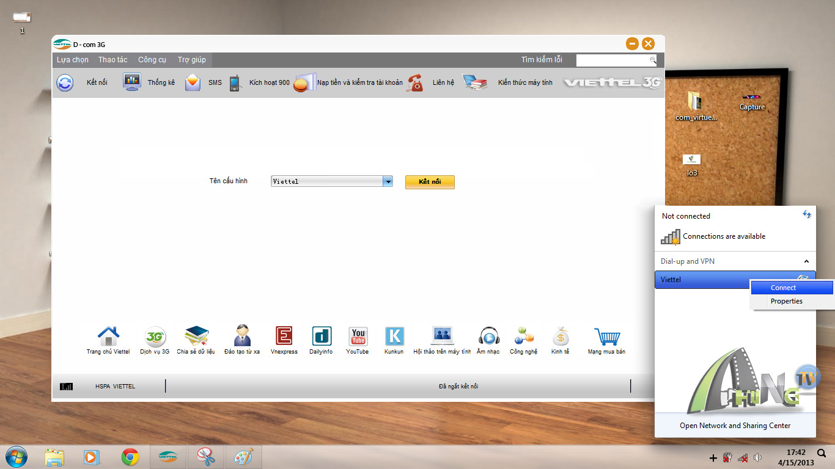Open Network and Sharing Center link

click(735, 426)
